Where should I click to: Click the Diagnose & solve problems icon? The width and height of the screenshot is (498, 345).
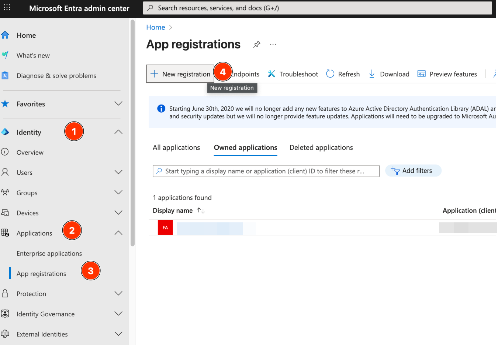5,75
